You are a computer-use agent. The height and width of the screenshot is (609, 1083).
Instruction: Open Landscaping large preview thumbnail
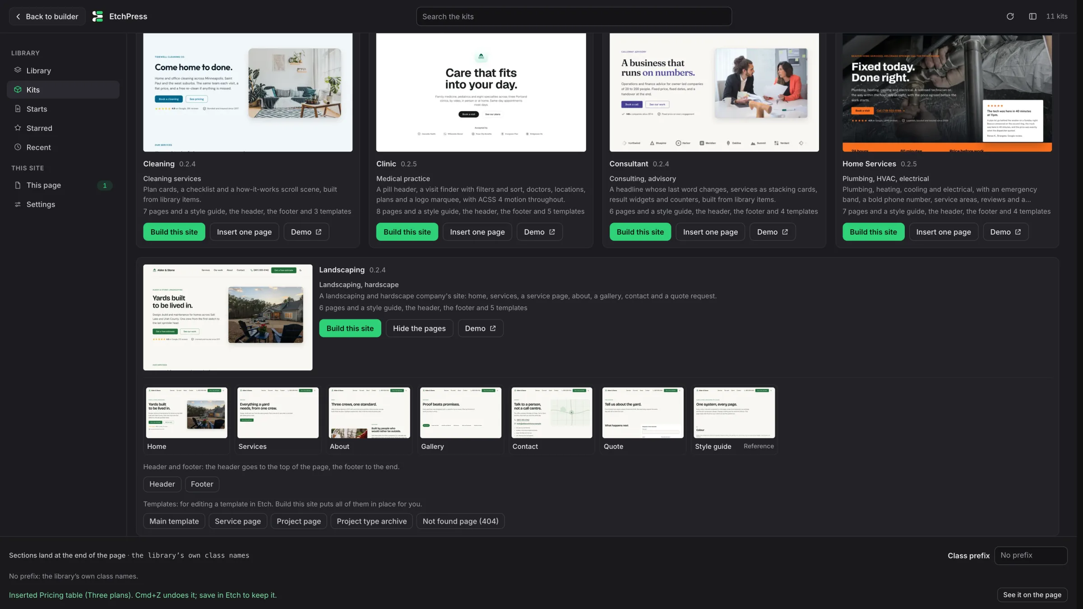(228, 317)
